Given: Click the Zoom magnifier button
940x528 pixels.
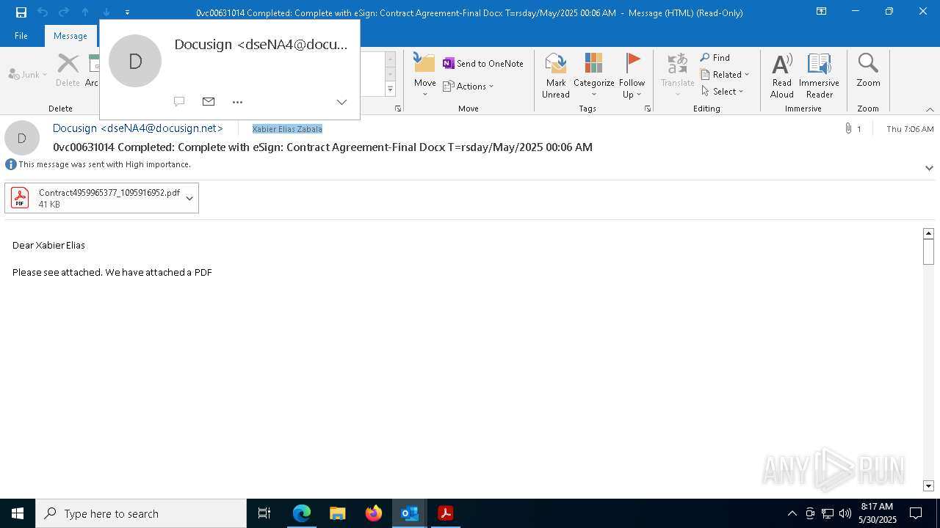Looking at the screenshot, I should tap(868, 70).
